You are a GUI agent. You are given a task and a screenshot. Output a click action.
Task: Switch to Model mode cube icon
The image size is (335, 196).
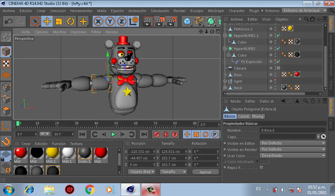[x=6, y=52]
